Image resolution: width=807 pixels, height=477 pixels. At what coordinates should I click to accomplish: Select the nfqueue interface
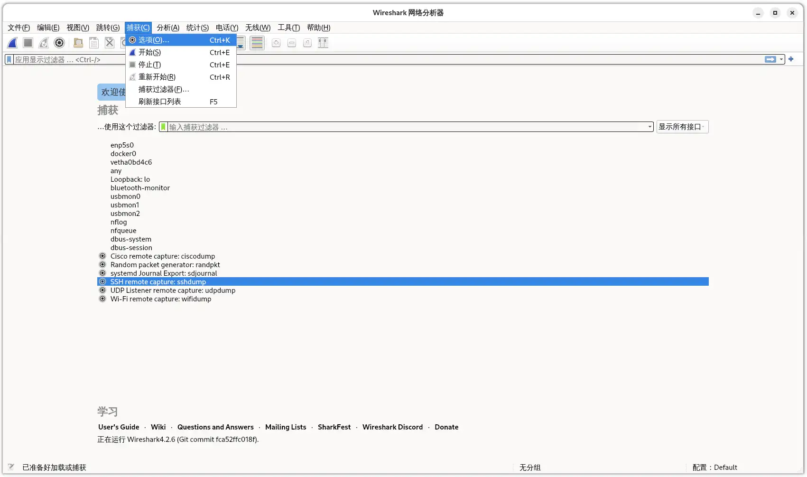(x=403, y=231)
